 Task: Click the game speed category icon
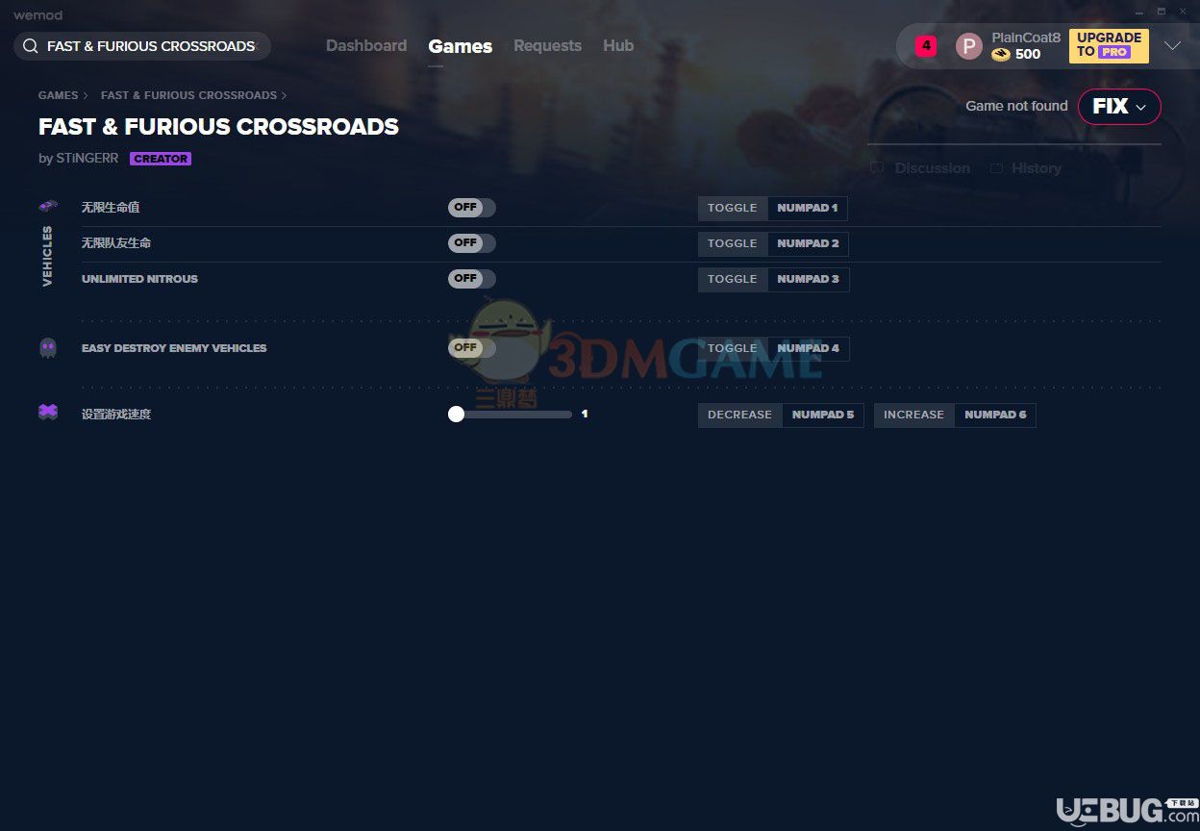[48, 412]
